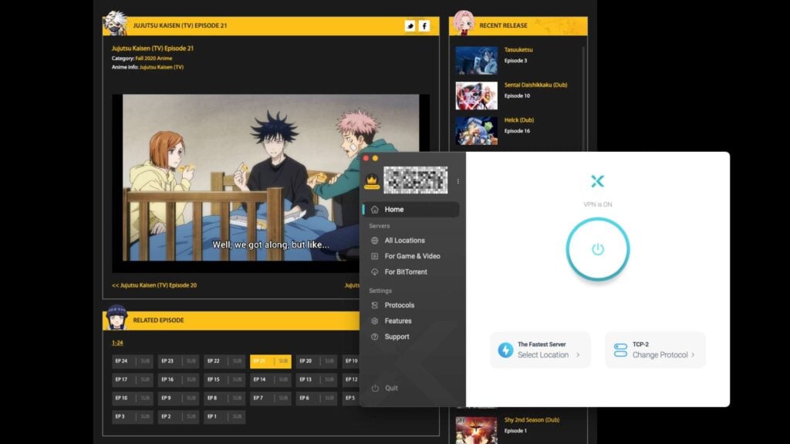Share episode via the Twitter icon
Screen dimensions: 790x444
410,26
